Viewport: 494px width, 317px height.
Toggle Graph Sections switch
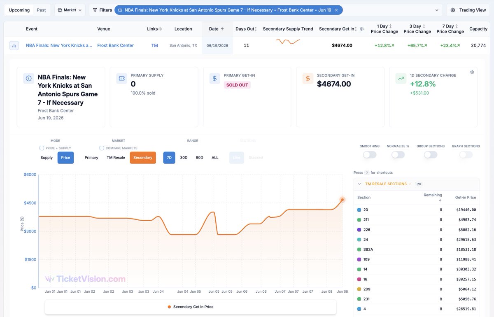[466, 155]
